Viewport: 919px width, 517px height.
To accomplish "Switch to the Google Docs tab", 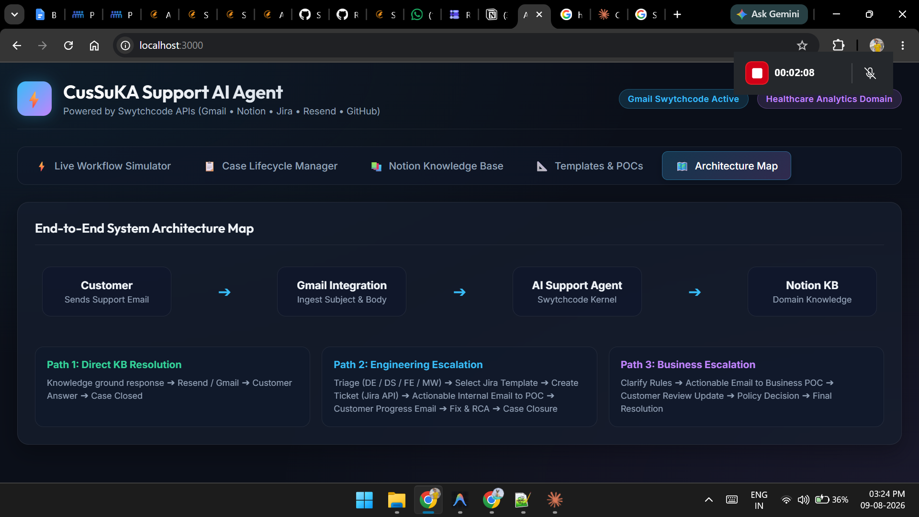I will click(46, 14).
